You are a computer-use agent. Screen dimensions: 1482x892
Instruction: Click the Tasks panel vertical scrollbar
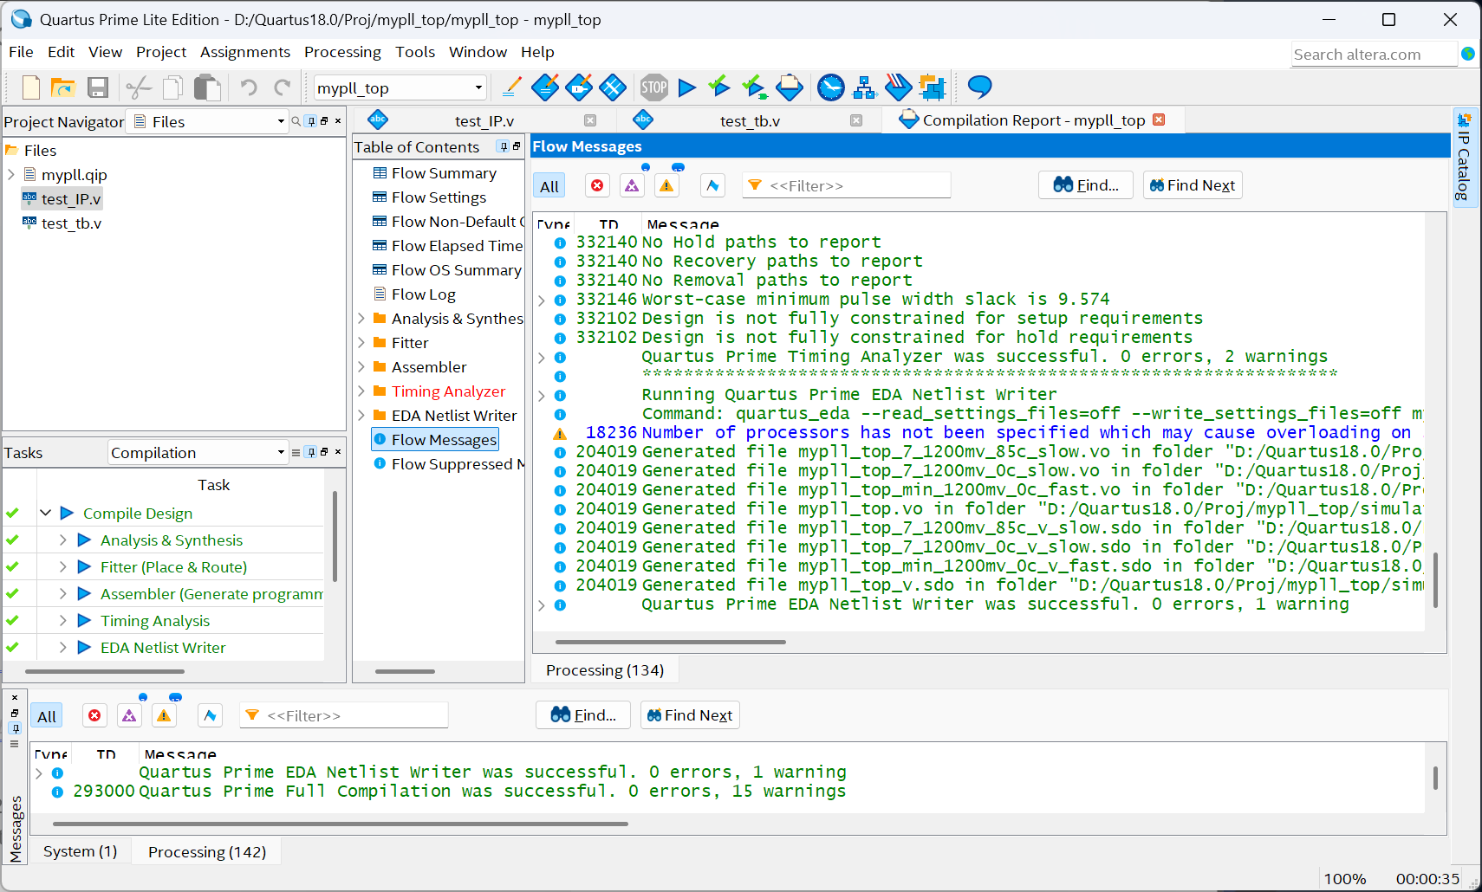(x=334, y=537)
